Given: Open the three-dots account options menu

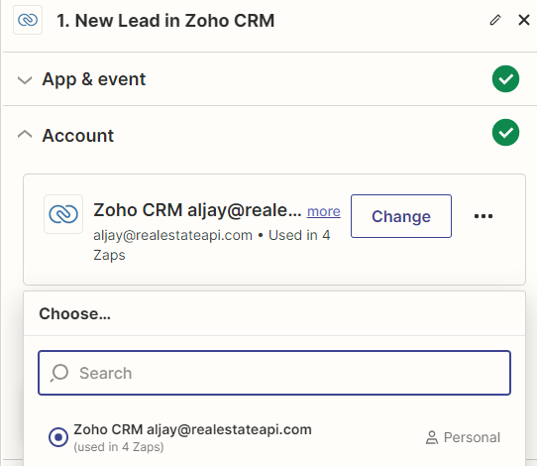Looking at the screenshot, I should tap(483, 216).
